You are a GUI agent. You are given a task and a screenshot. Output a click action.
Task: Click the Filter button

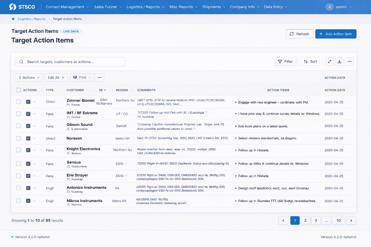coord(286,61)
